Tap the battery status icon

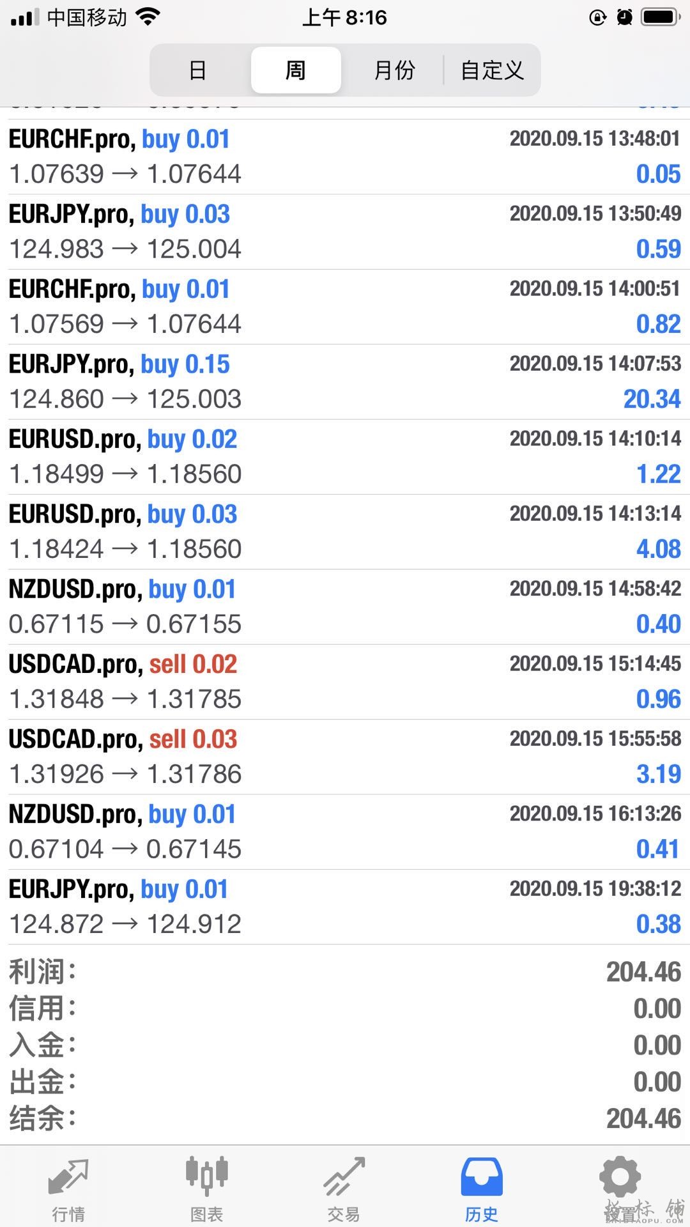[661, 17]
